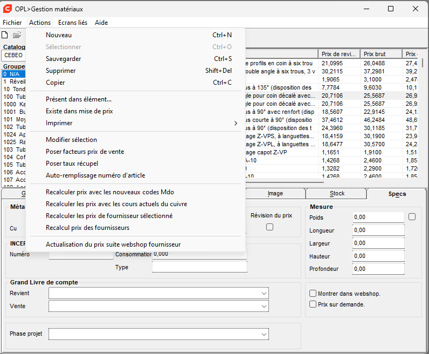Select Auto-remplissage numéro d'article

coord(135,175)
